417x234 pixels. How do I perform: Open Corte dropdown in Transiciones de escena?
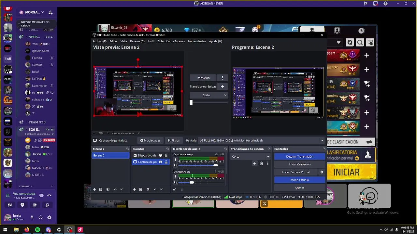251,157
